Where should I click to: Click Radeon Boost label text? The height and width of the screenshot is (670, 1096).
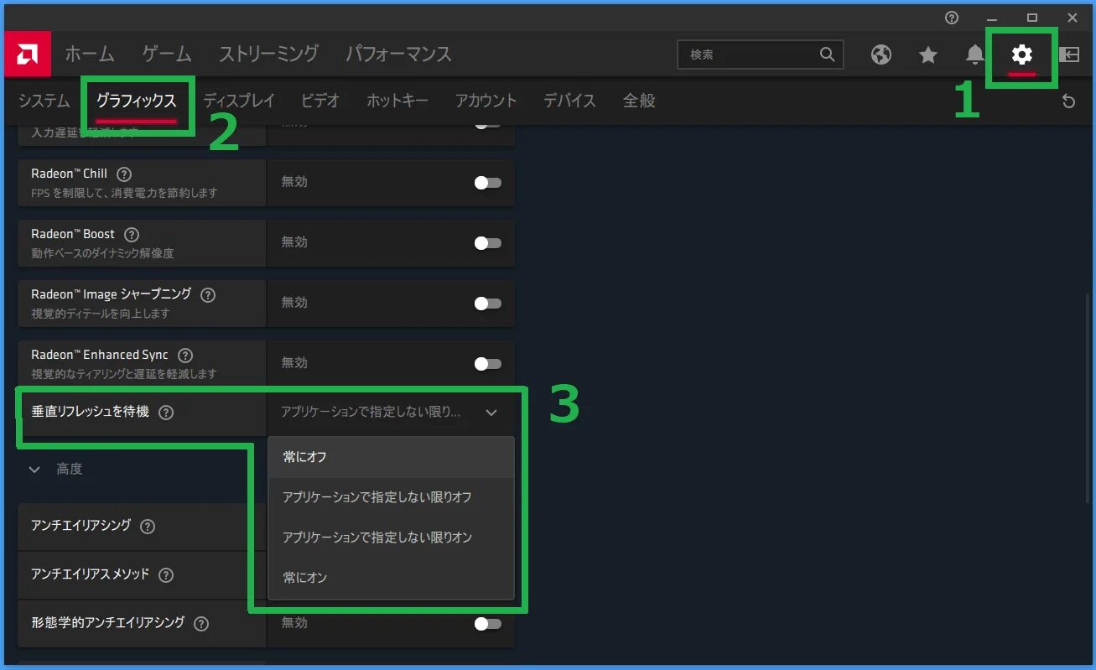(73, 235)
